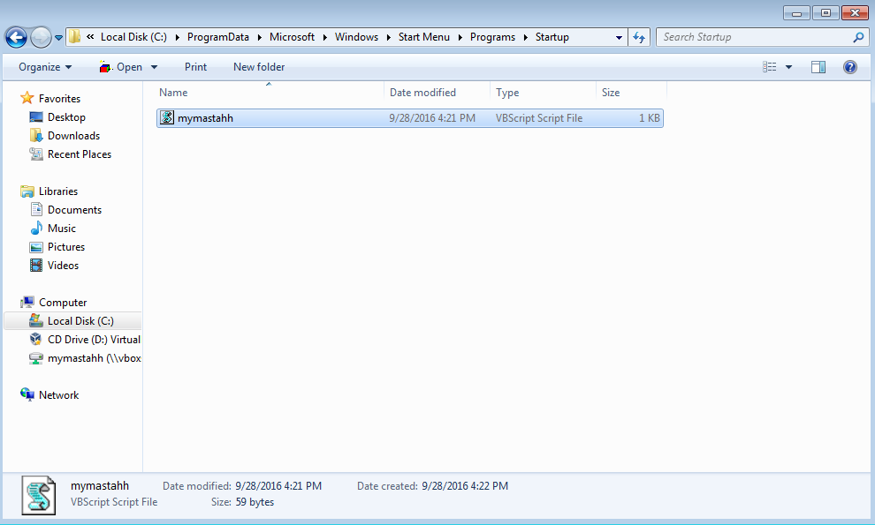Toggle the preview pane
Image resolution: width=875 pixels, height=525 pixels.
818,67
